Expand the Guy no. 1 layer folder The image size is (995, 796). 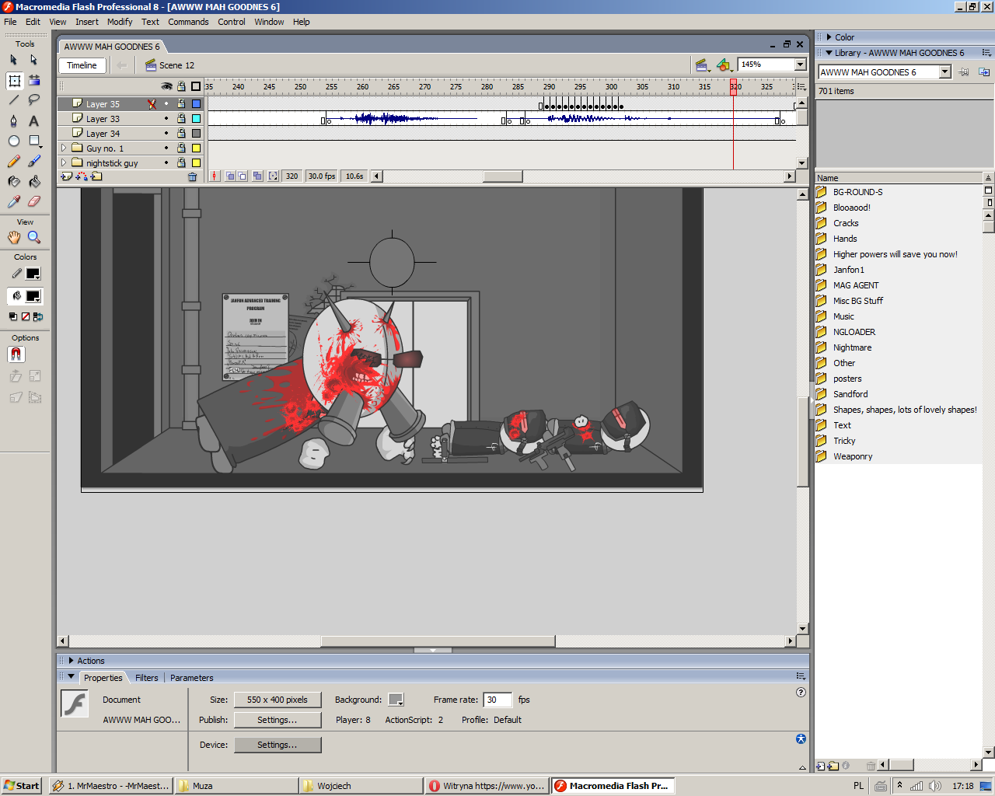coord(64,148)
